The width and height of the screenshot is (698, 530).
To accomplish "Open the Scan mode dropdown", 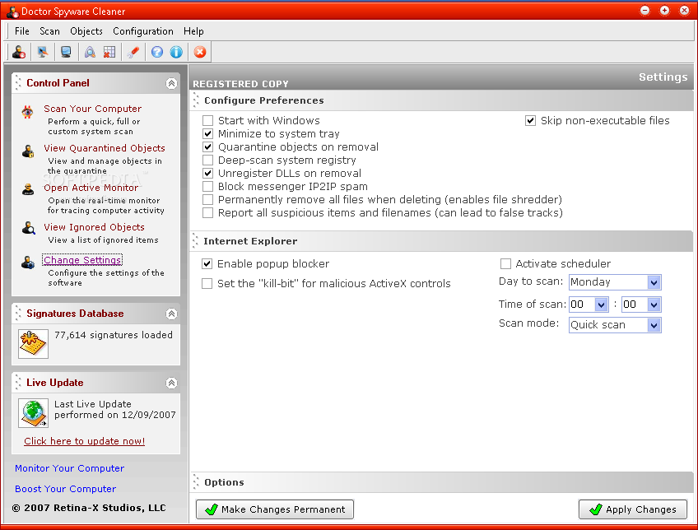I will [654, 325].
